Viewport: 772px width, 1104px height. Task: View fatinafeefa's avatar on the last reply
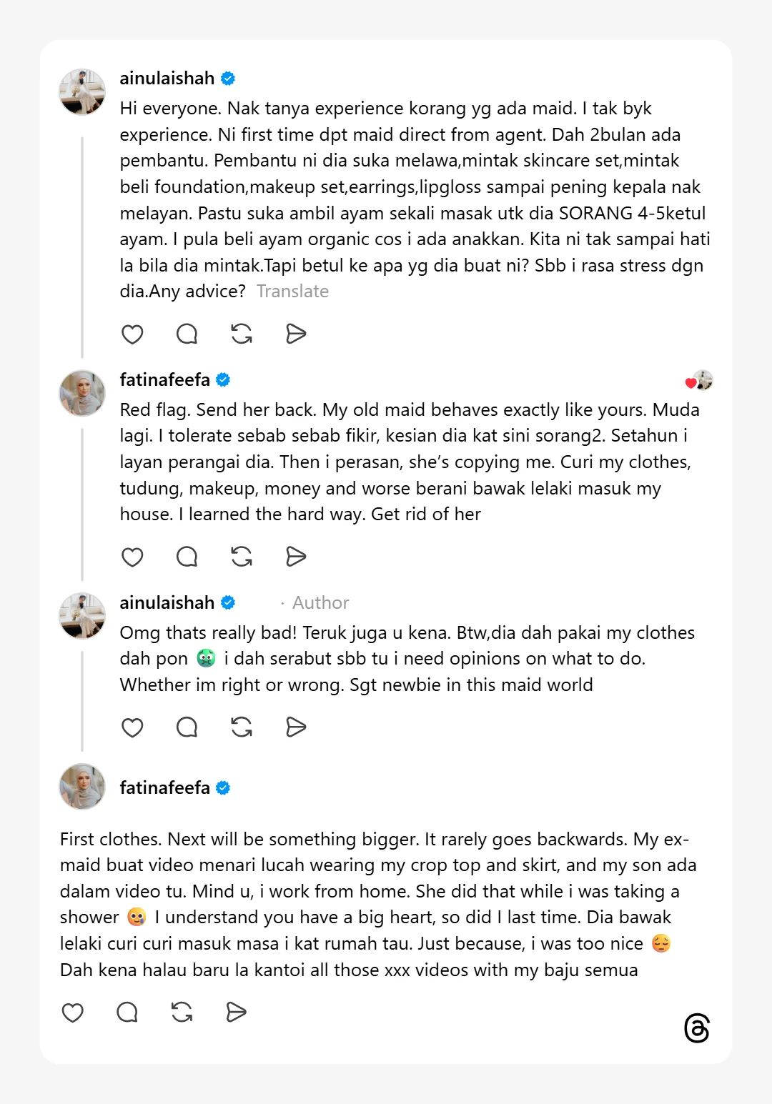[82, 787]
